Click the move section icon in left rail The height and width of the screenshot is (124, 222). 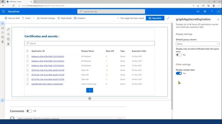coord(2,32)
